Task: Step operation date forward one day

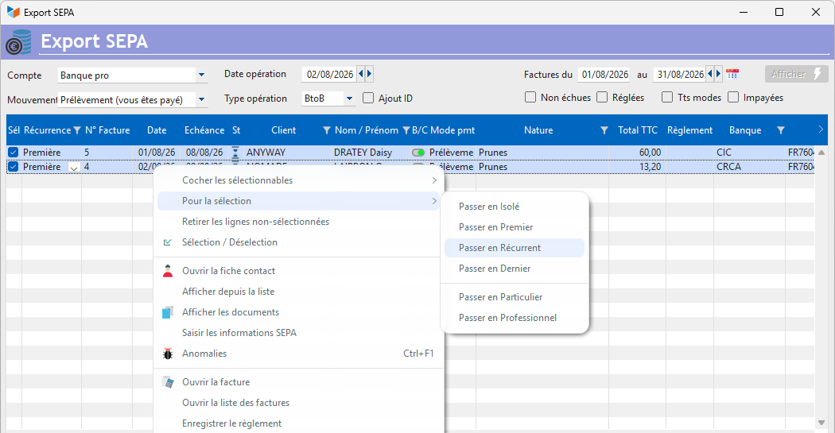Action: click(x=369, y=74)
